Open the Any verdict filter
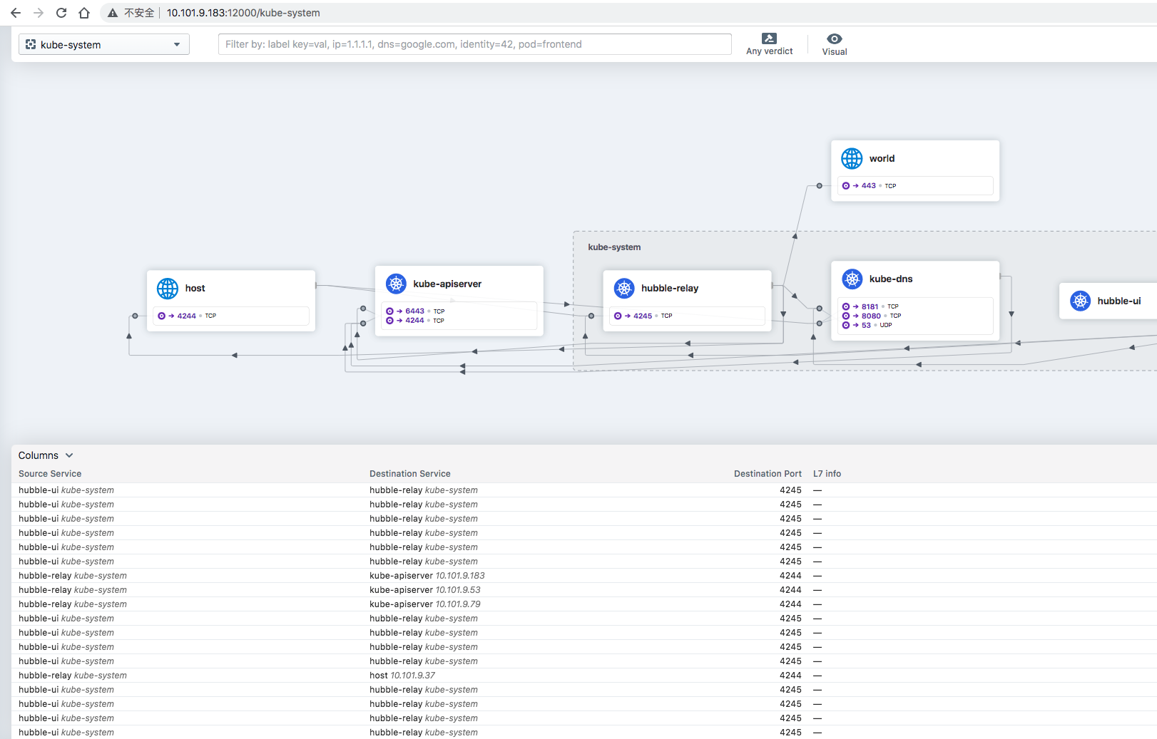The width and height of the screenshot is (1157, 739). pyautogui.click(x=769, y=44)
